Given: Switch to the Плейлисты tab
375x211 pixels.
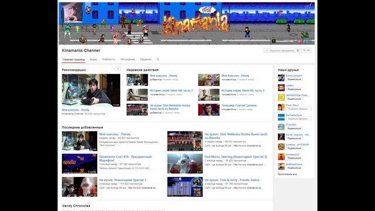Looking at the screenshot, I should point(108,59).
